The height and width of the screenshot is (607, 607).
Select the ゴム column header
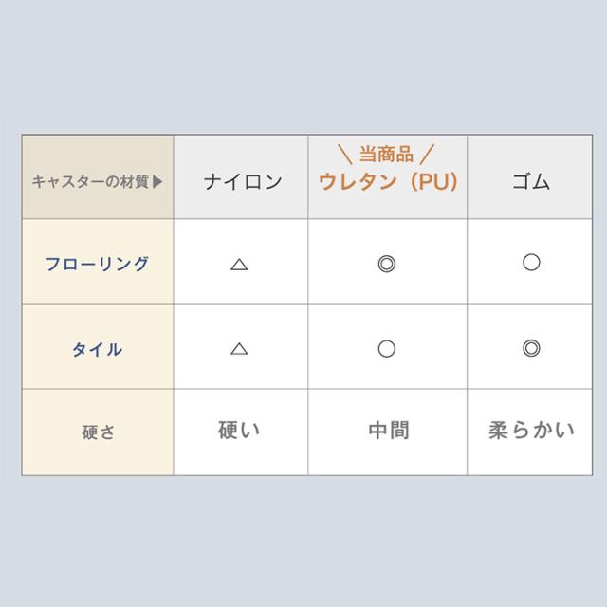[530, 181]
